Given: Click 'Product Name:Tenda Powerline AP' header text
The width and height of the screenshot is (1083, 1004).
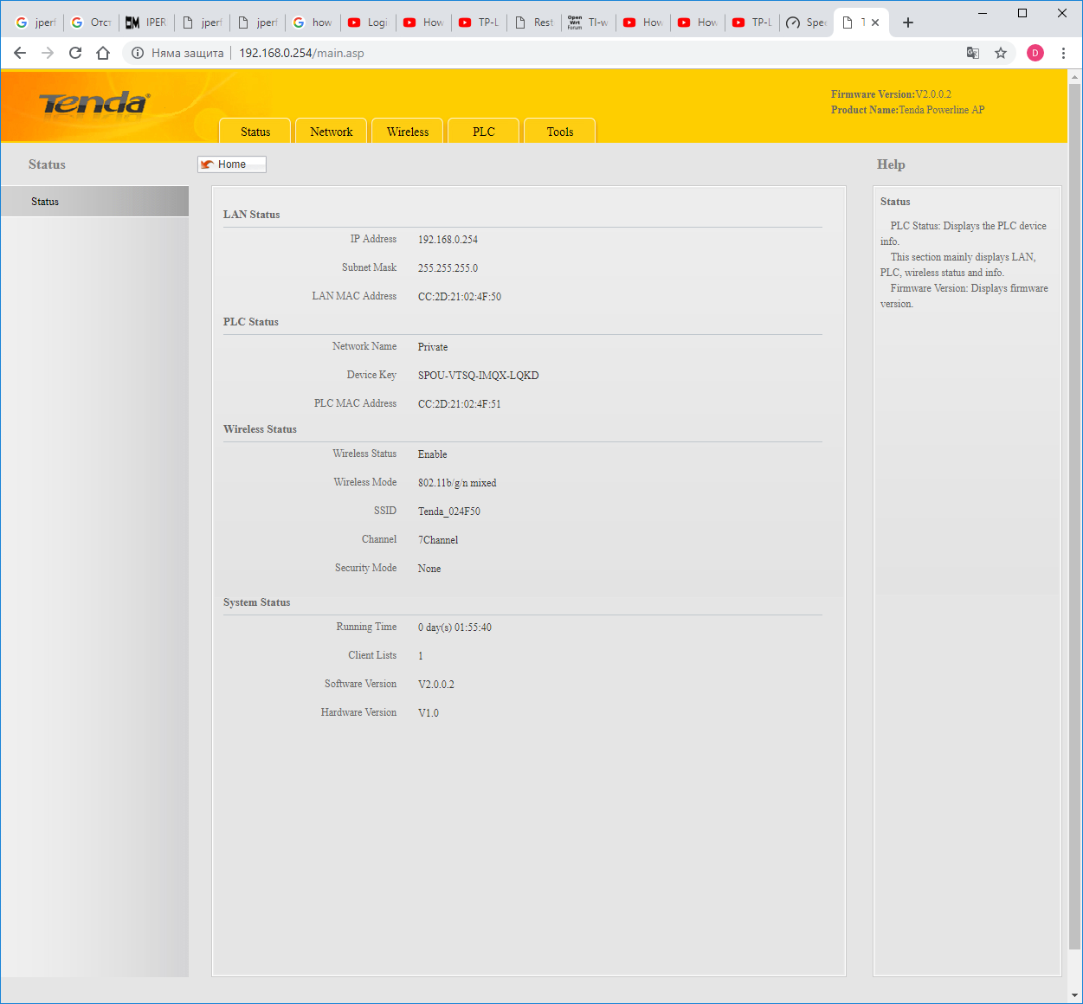Looking at the screenshot, I should (x=907, y=110).
